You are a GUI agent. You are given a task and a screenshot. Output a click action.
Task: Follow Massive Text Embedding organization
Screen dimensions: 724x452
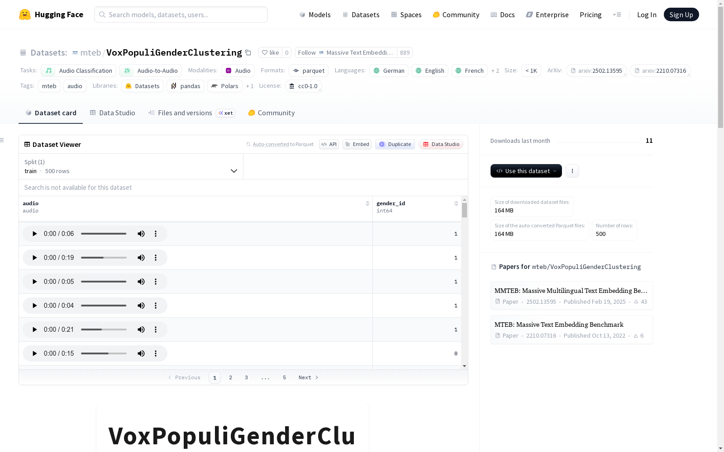click(346, 52)
